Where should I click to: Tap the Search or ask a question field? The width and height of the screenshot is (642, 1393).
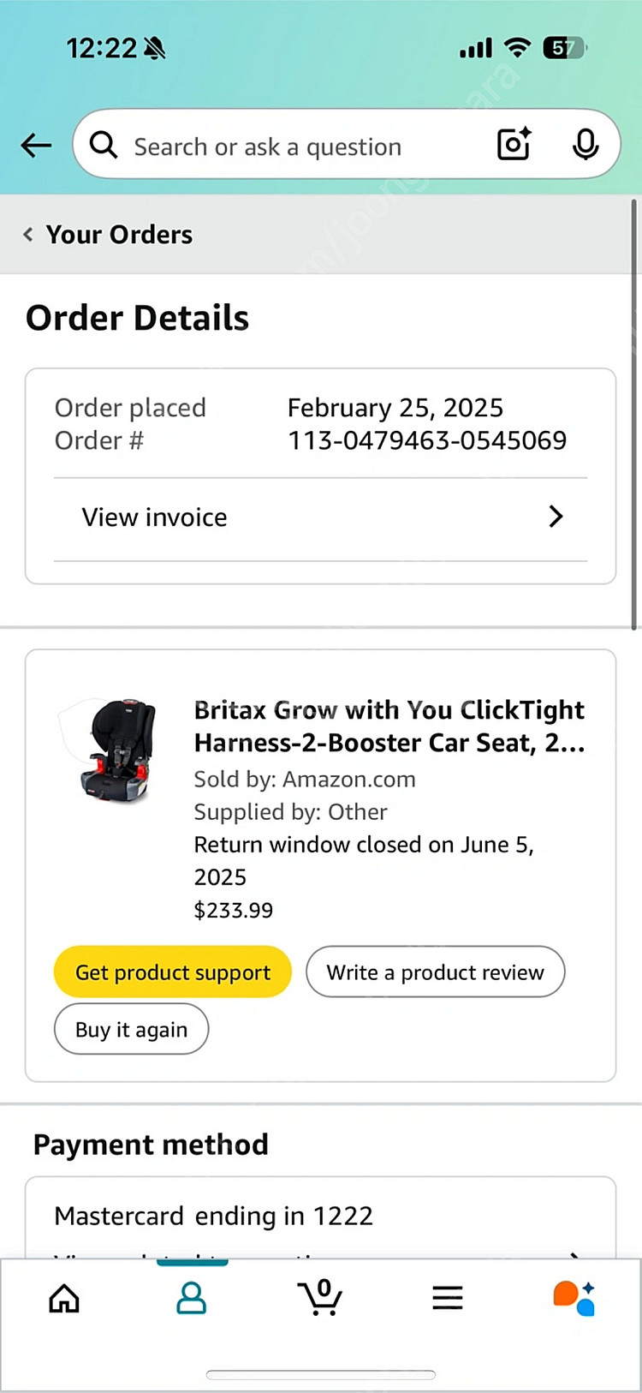[291, 146]
